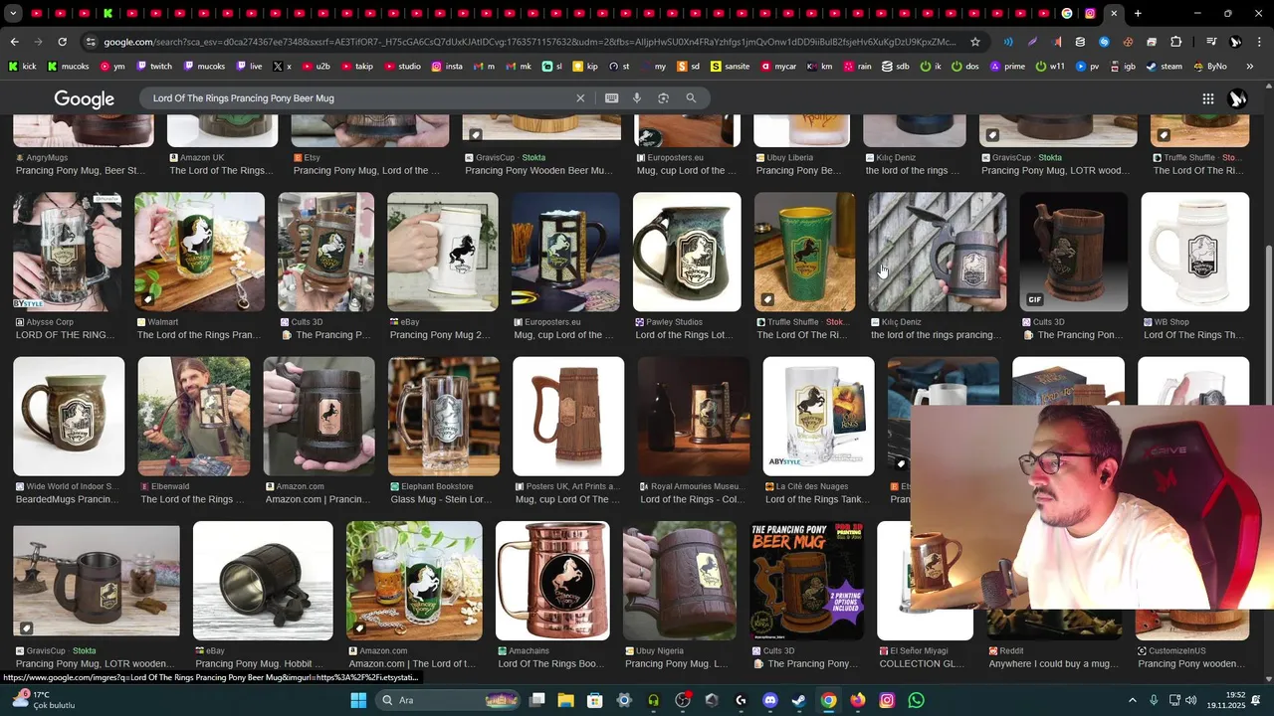Click 'LORD OF THE RING...' Abysse Corp caption
Image resolution: width=1274 pixels, height=716 pixels.
(x=66, y=335)
